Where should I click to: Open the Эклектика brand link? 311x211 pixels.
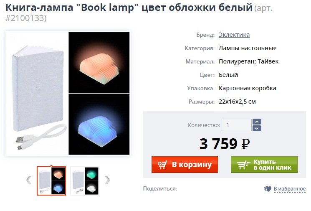point(234,35)
